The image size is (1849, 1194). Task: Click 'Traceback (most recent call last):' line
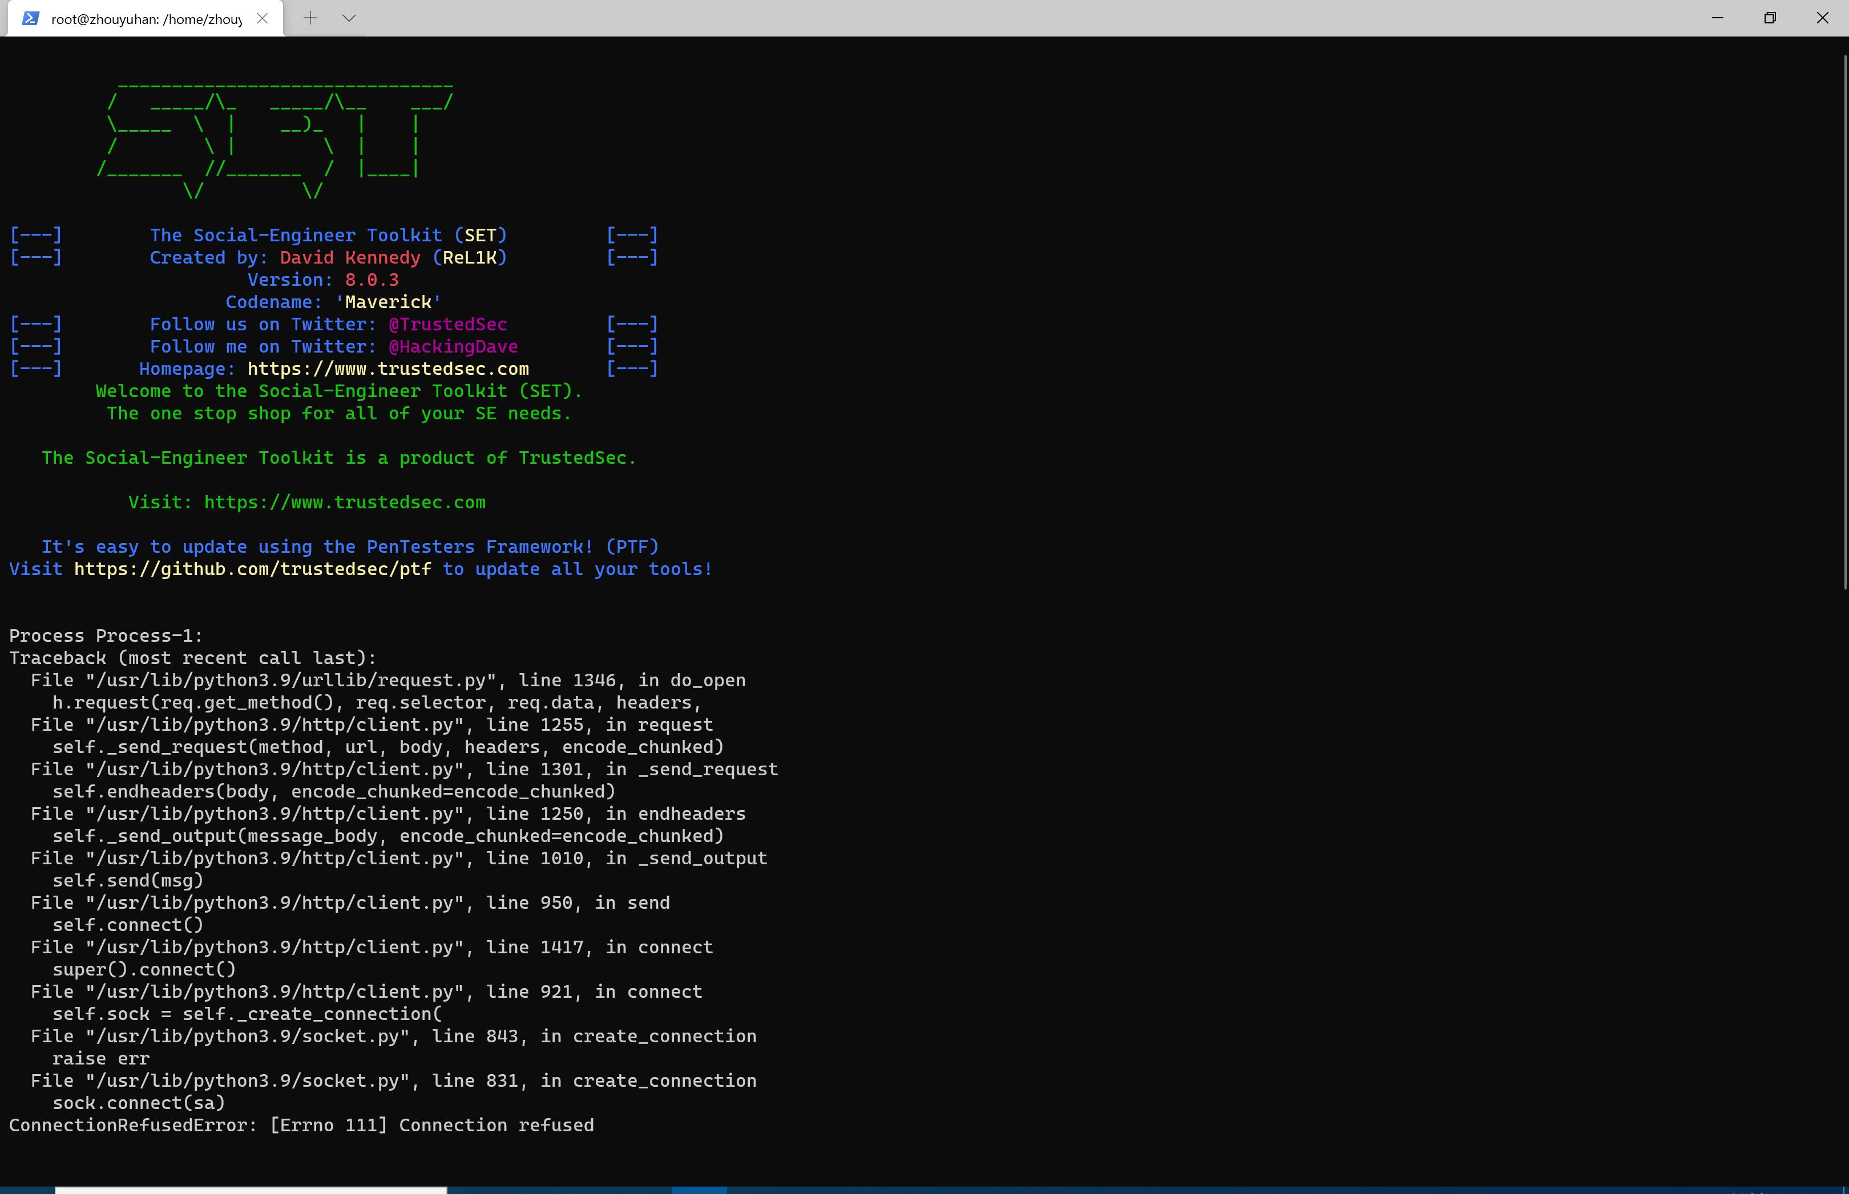(193, 658)
